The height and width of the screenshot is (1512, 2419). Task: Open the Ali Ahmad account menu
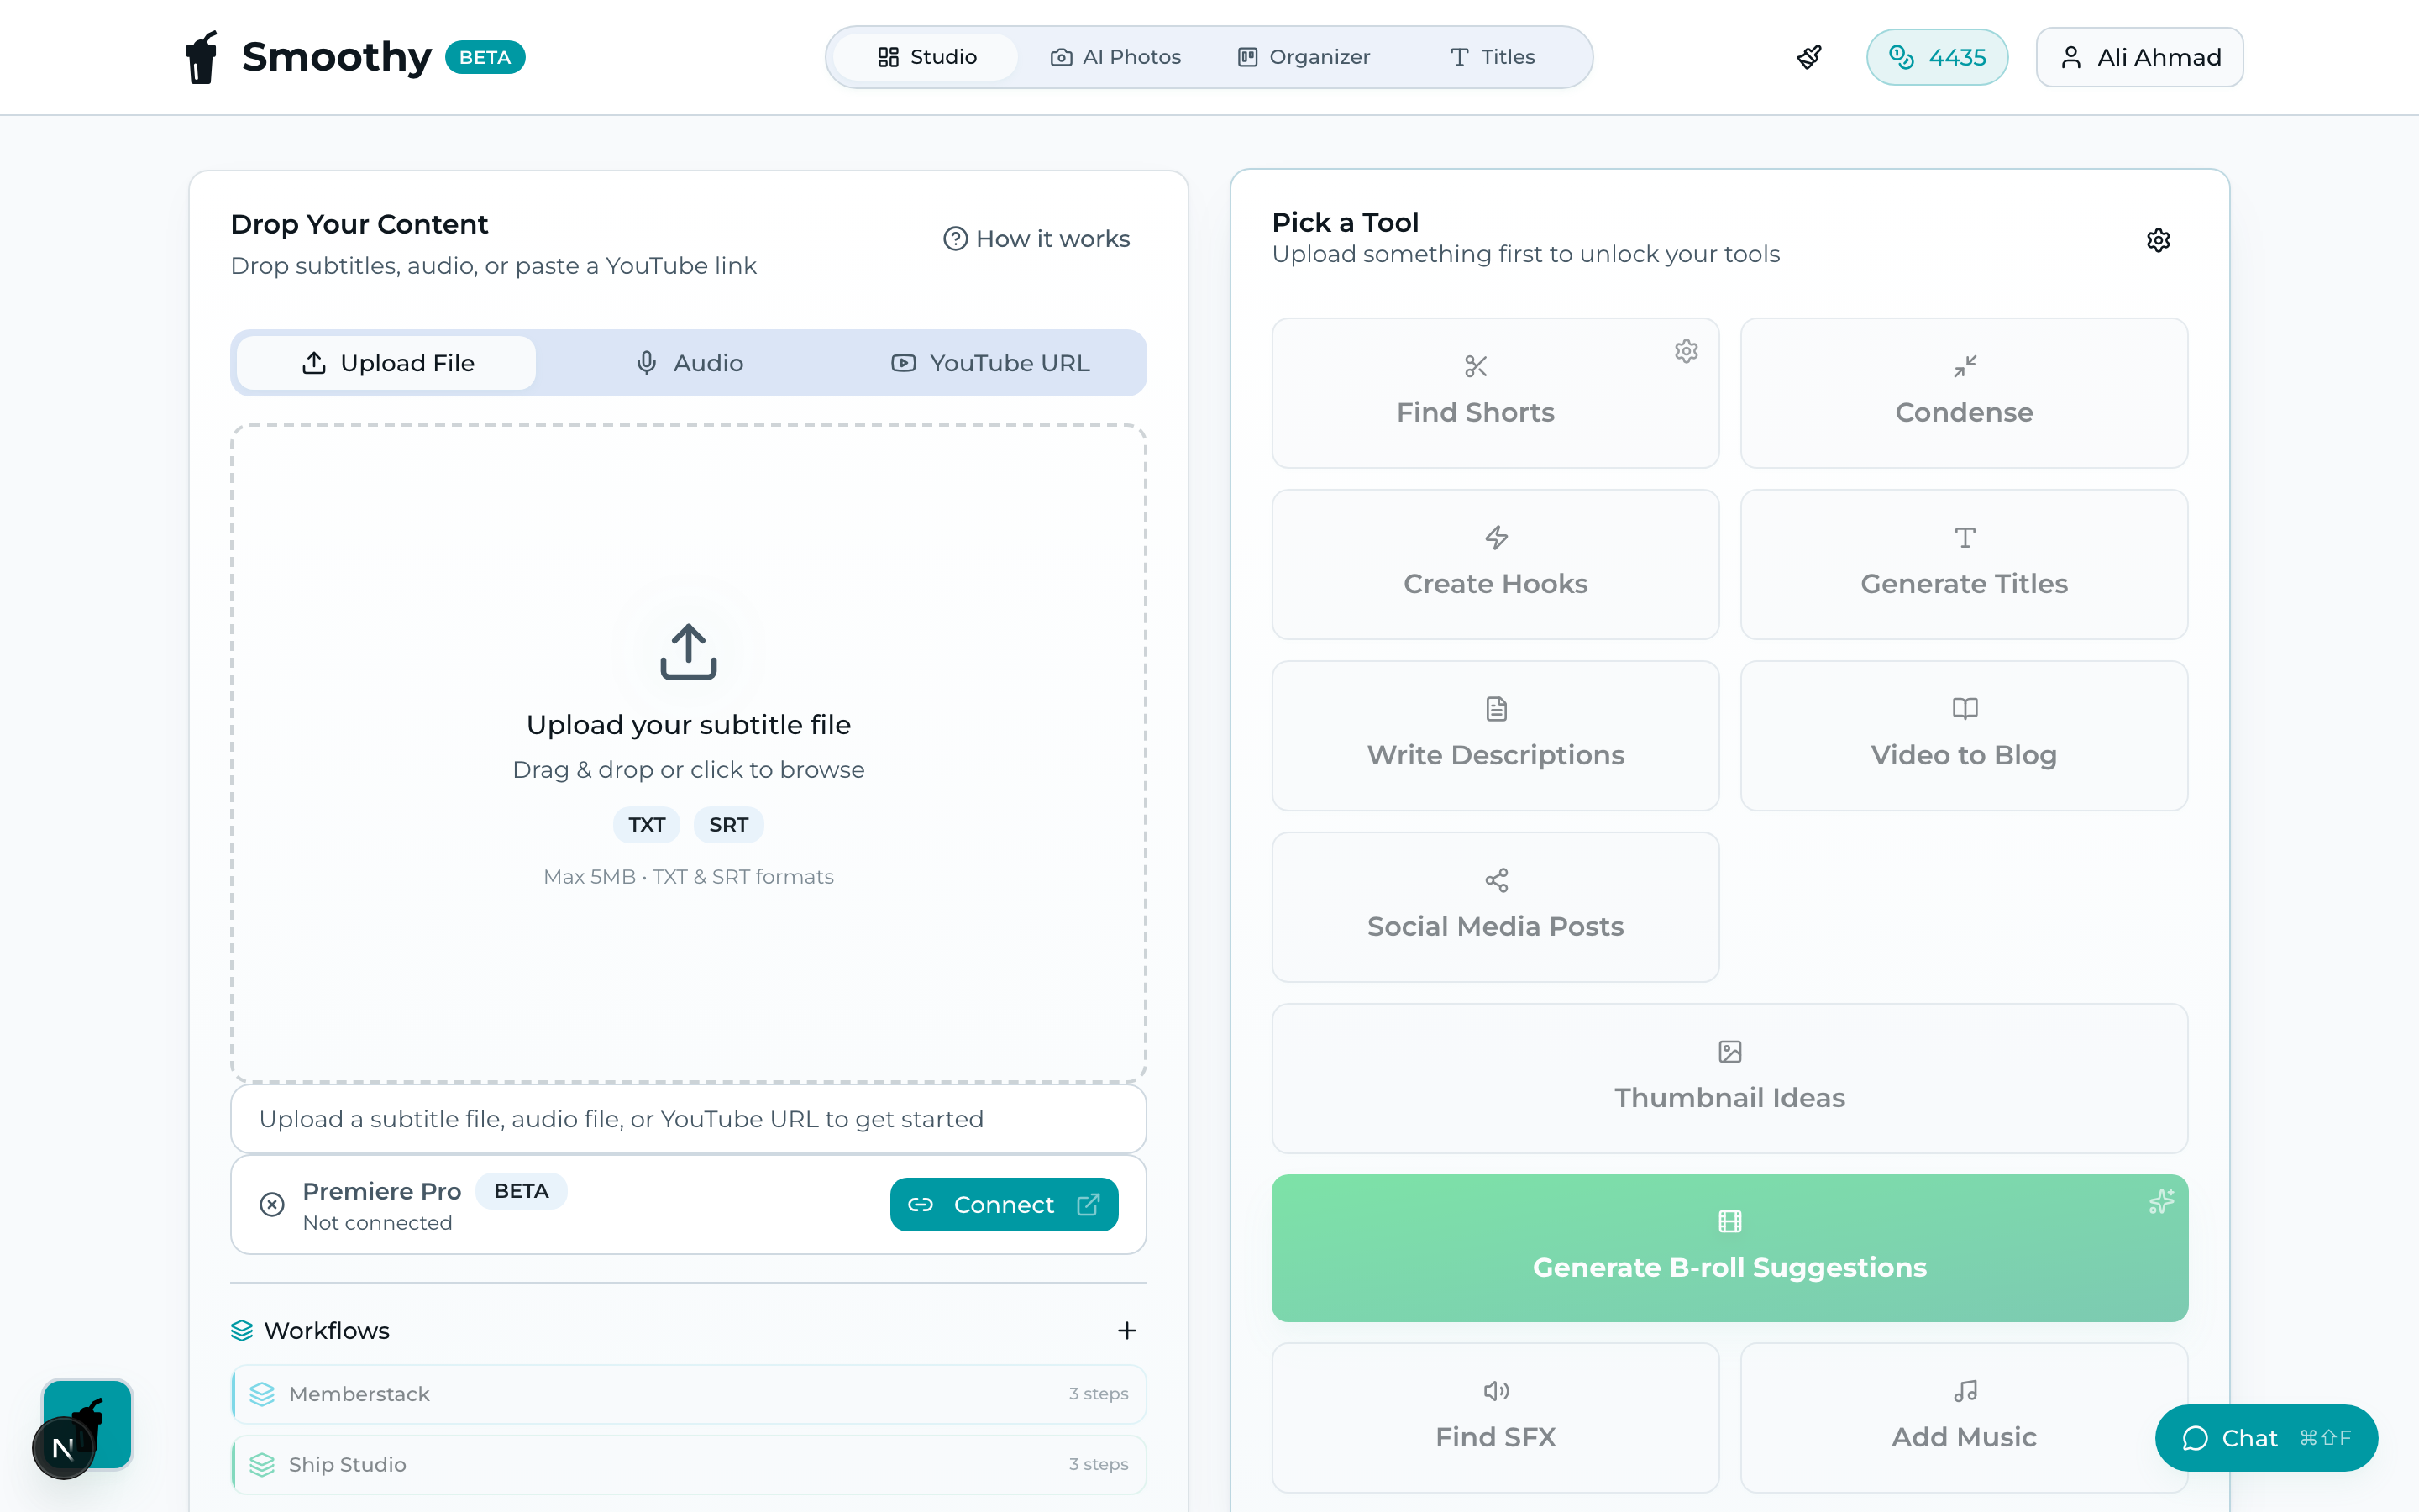pyautogui.click(x=2139, y=57)
